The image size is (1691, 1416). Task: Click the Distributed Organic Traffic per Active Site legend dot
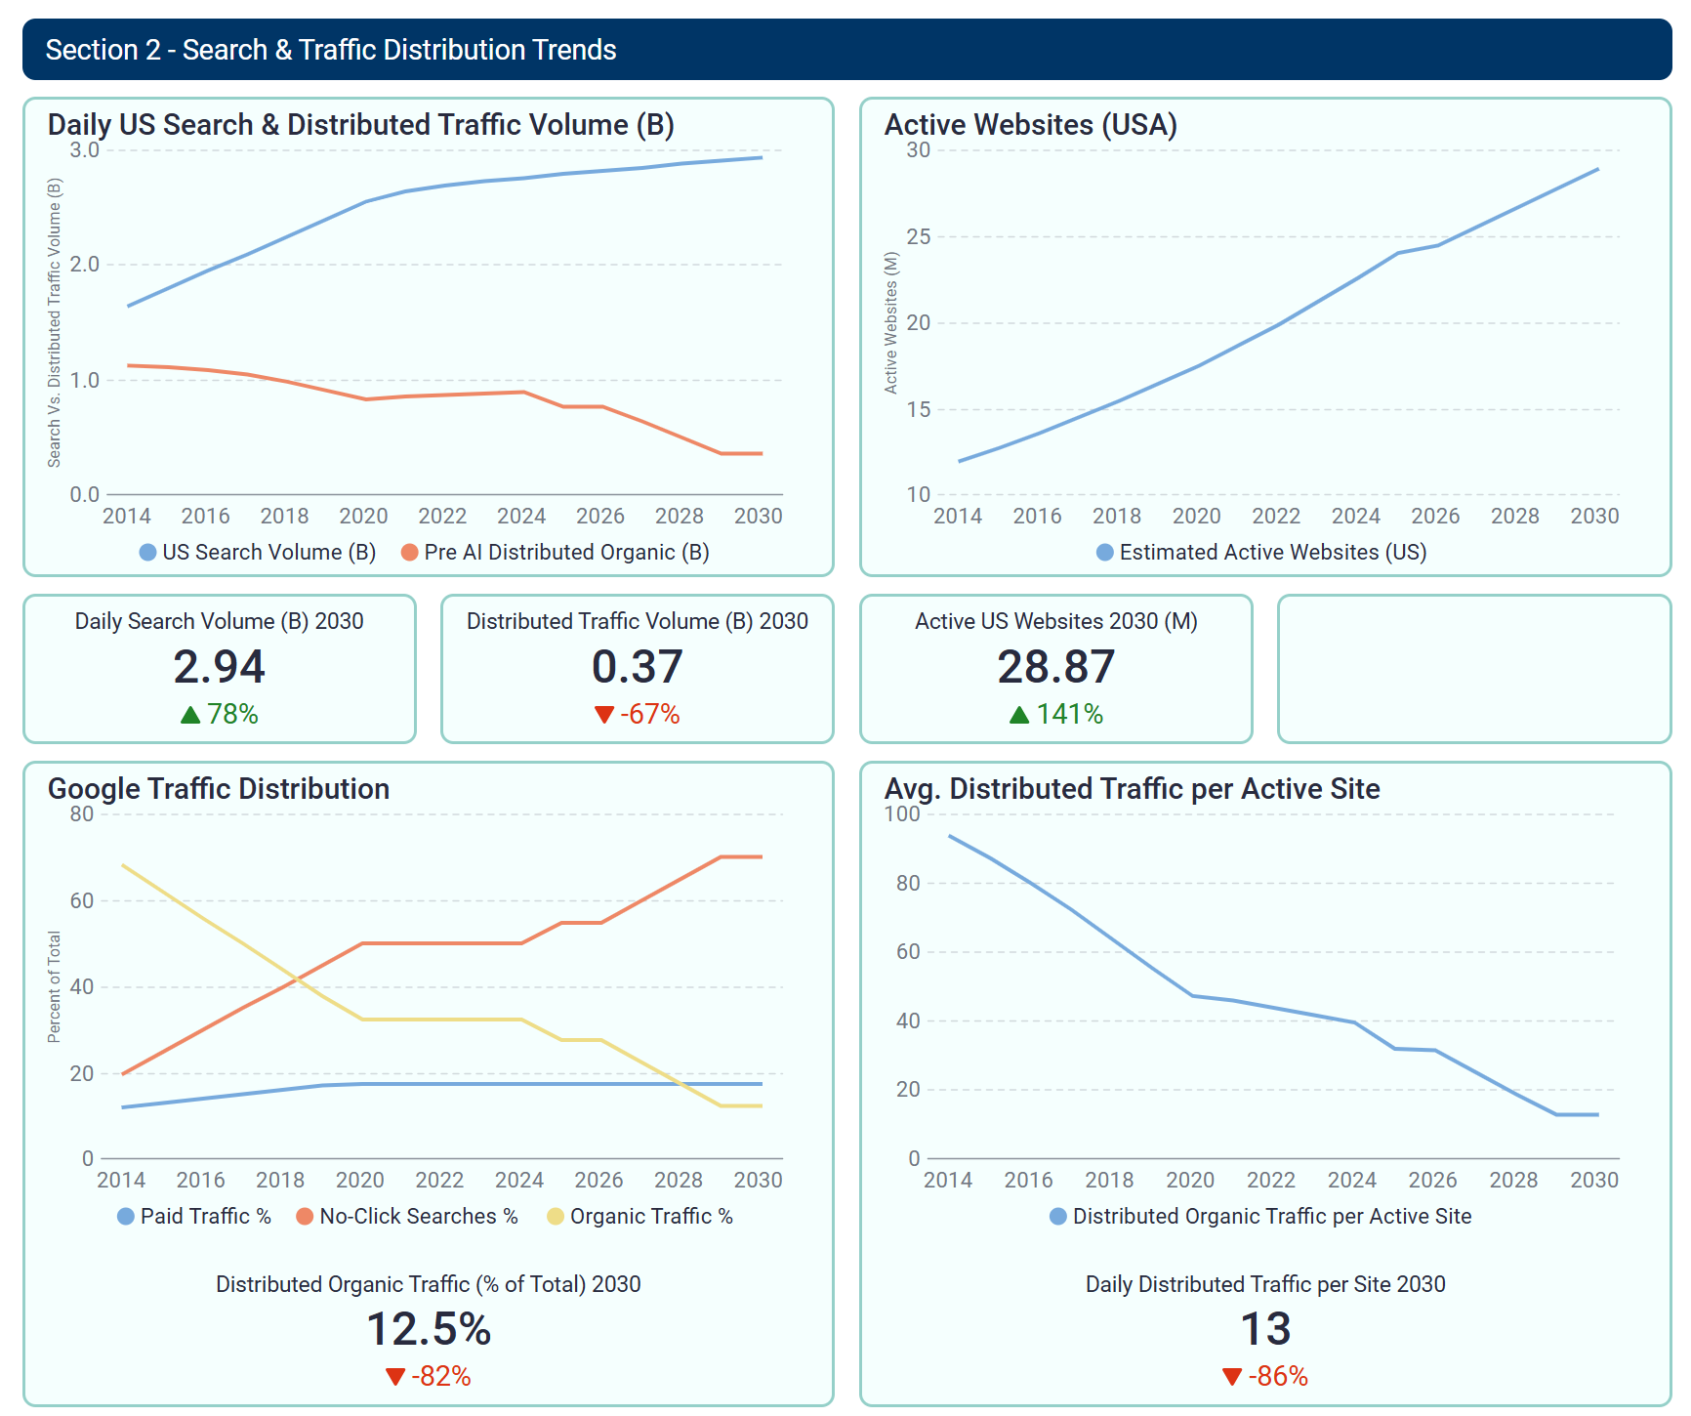point(1058,1217)
